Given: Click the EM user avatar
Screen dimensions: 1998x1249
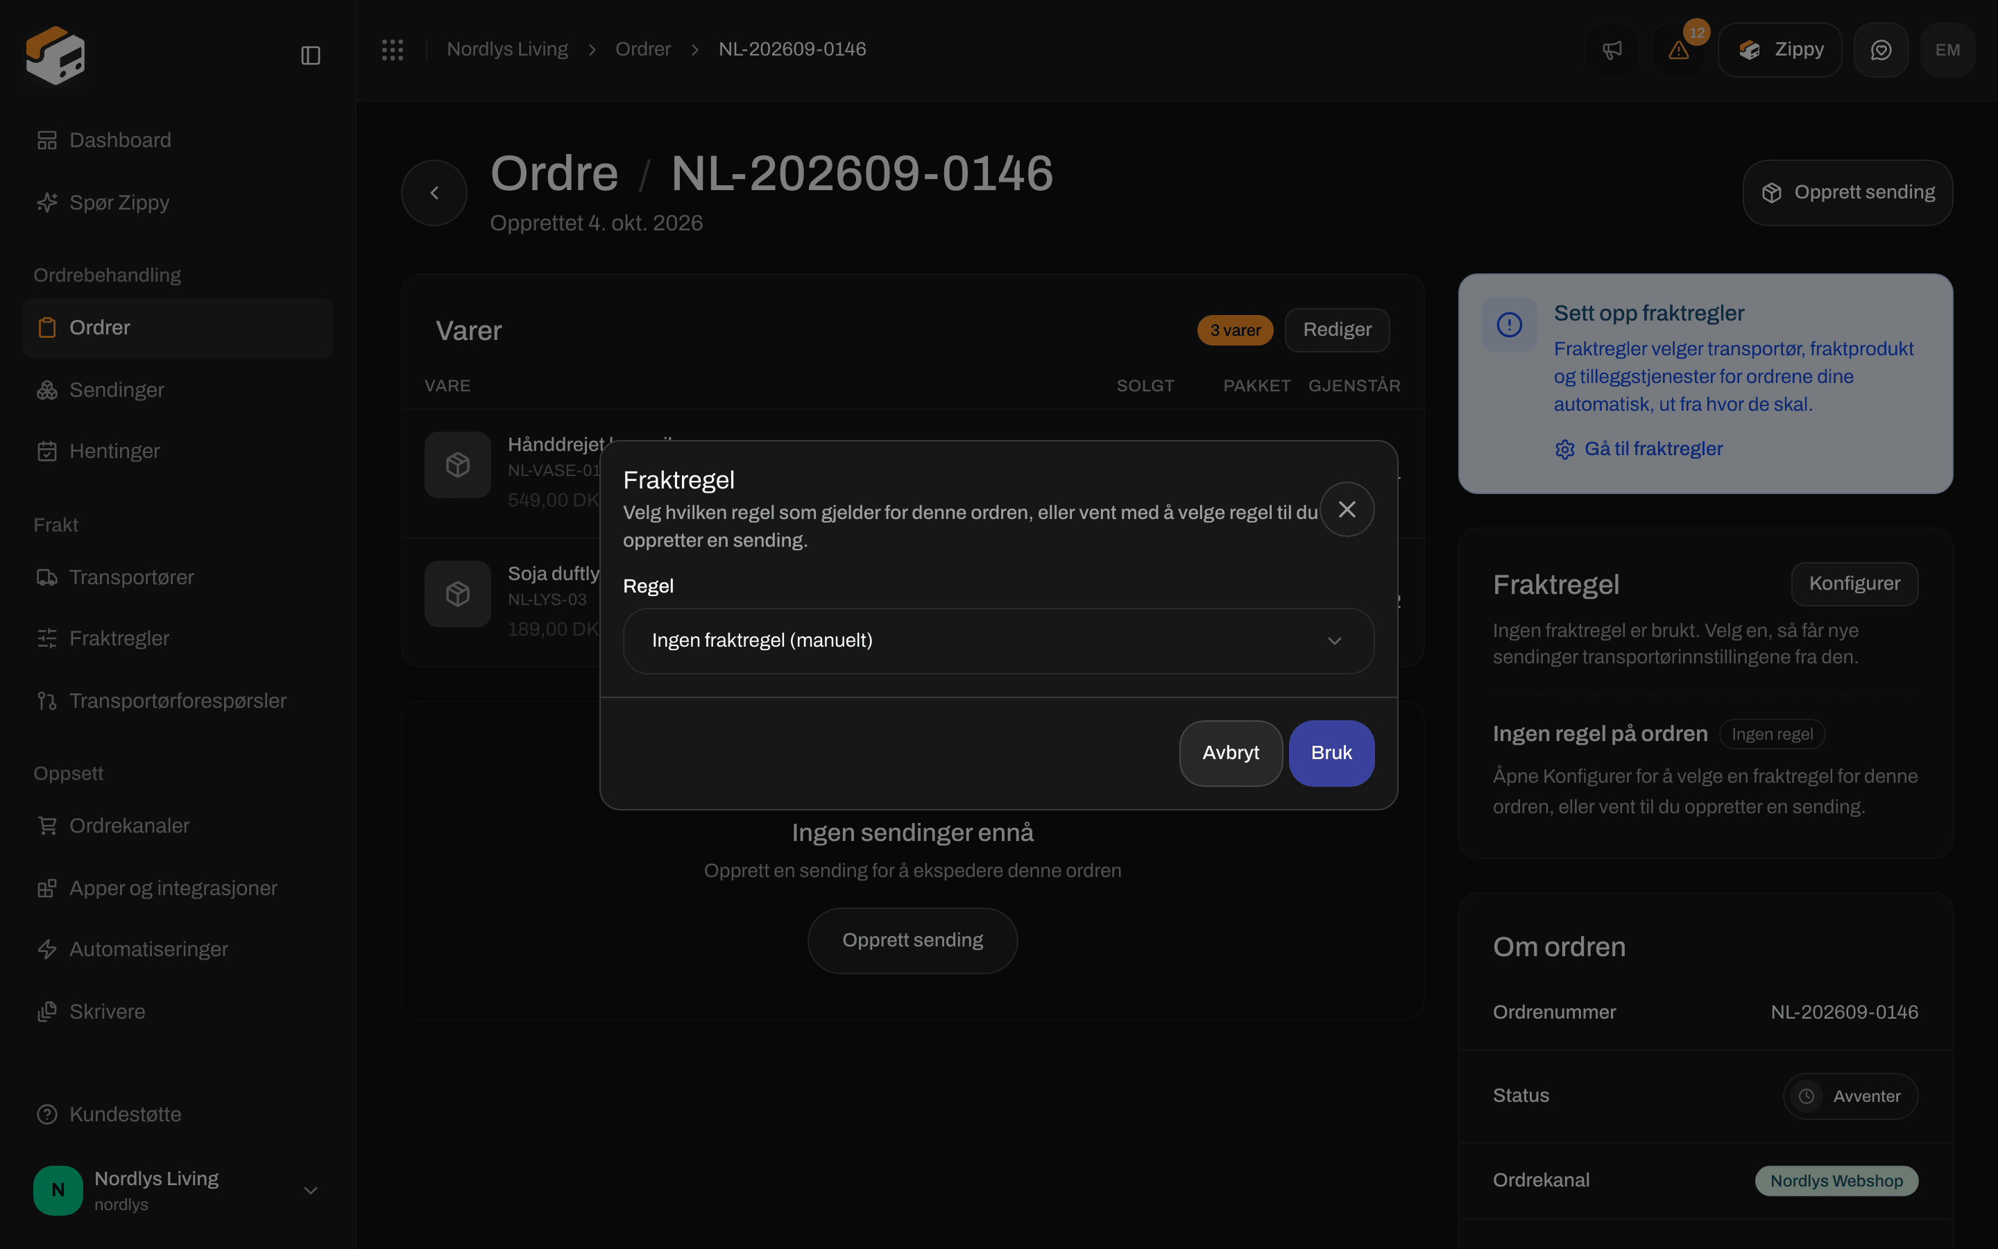Looking at the screenshot, I should (1947, 49).
